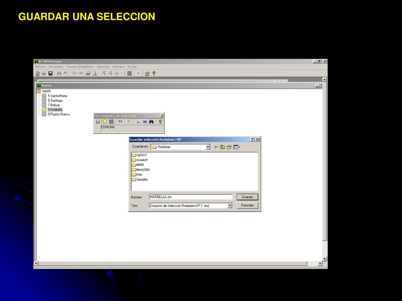402x301 pixels.
Task: Toggle checkbox for 9 Puerto Nuevo
Action: (x=44, y=114)
